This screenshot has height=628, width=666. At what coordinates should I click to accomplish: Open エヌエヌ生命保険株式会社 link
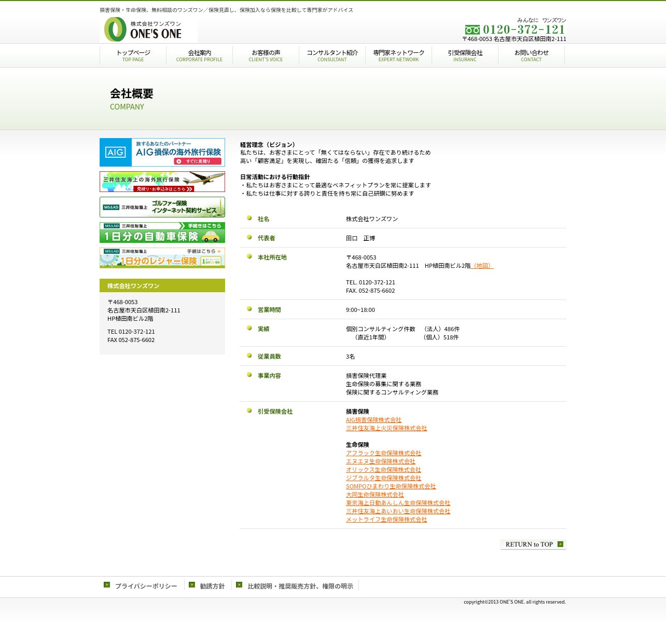point(381,461)
